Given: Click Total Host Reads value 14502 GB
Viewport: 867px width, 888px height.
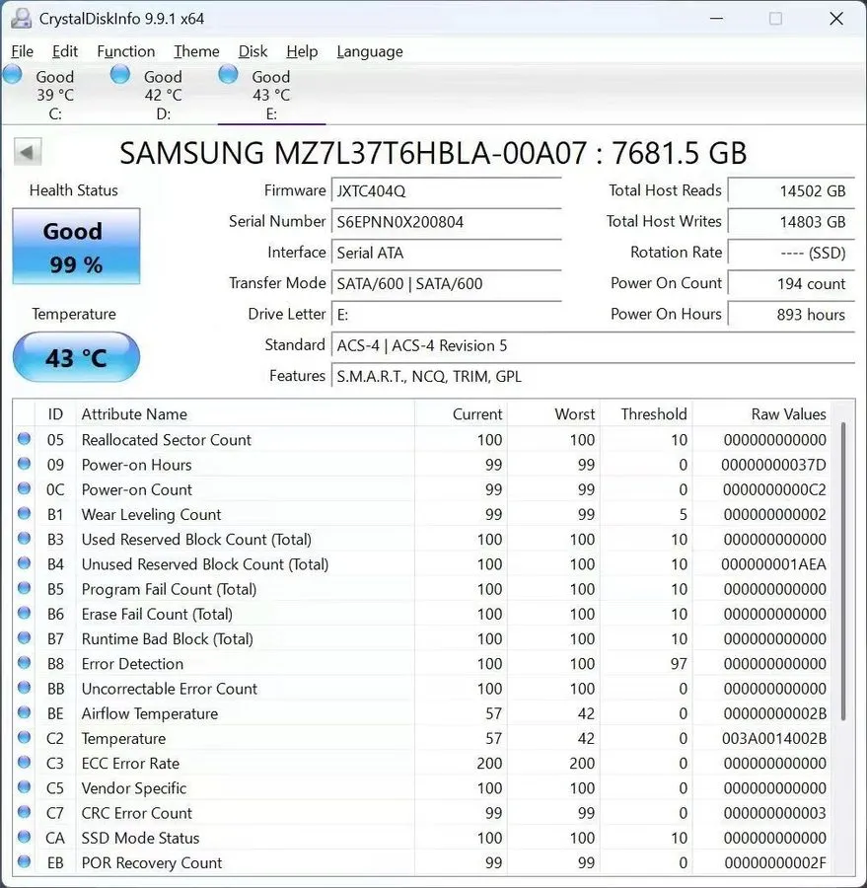Looking at the screenshot, I should (791, 190).
